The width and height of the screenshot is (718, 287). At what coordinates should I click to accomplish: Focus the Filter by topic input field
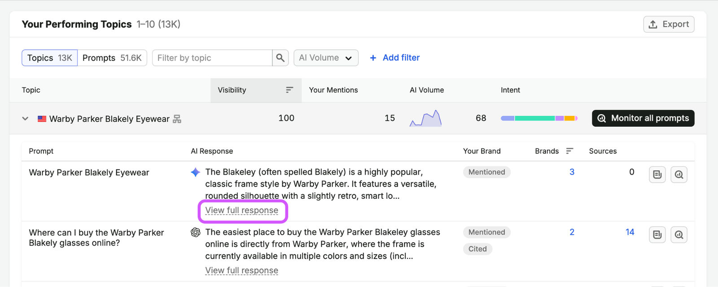point(212,58)
